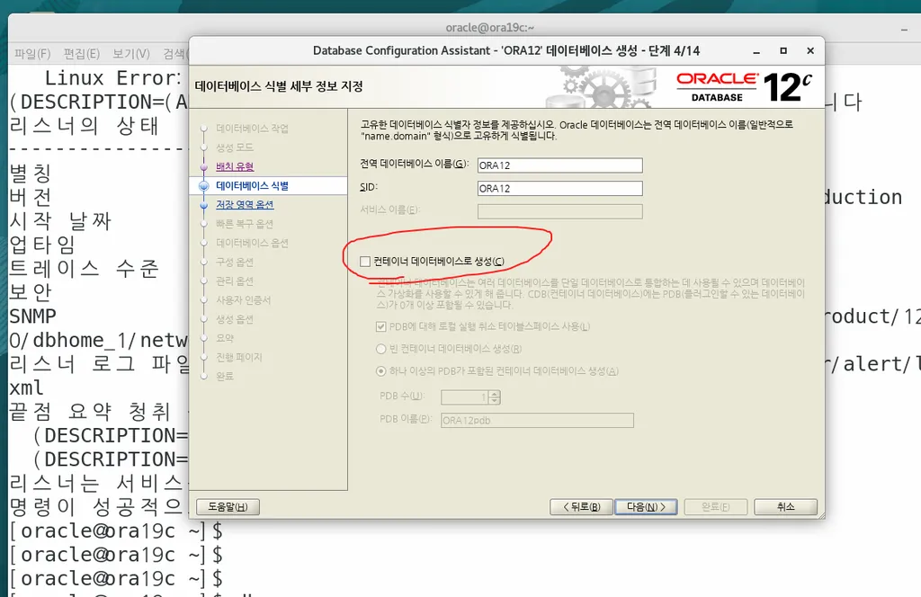
Task: Select the 데이터베이스 식별 step in the sidebar
Action: (x=252, y=186)
